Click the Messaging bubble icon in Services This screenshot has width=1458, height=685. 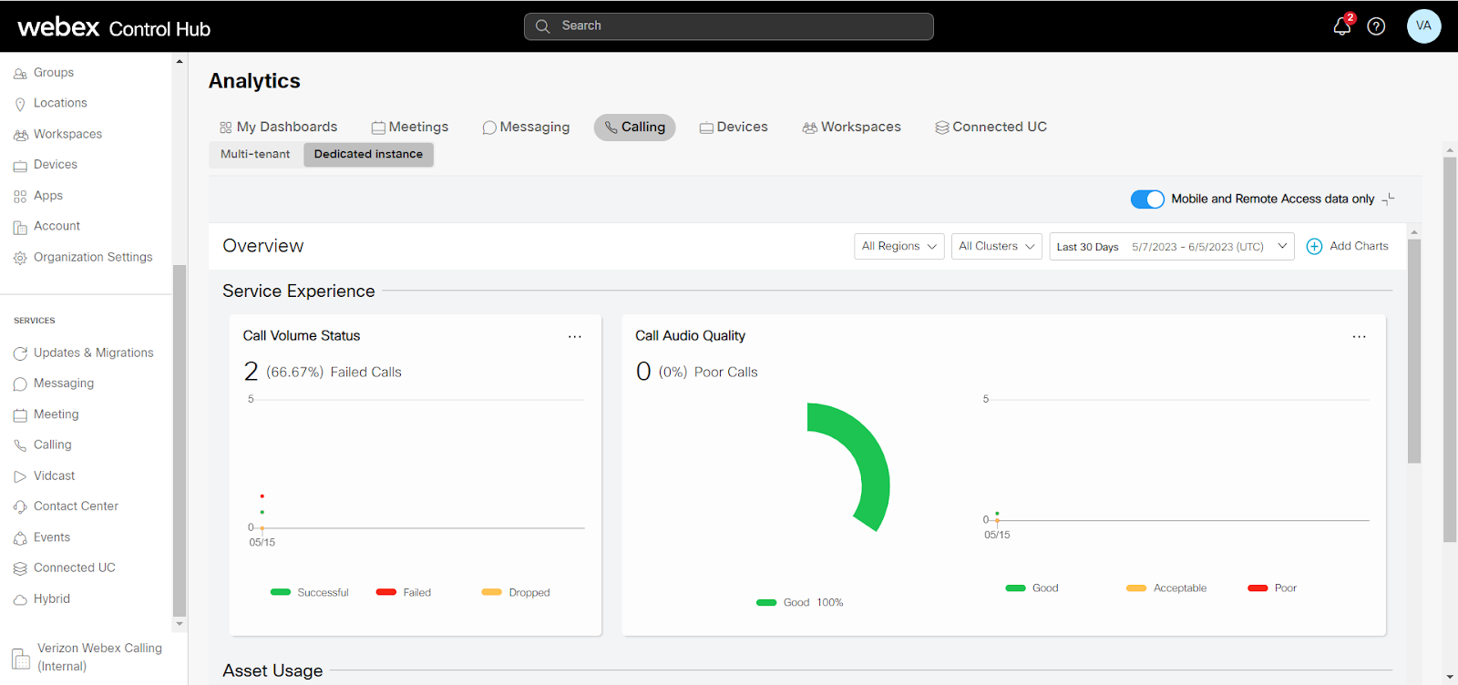pos(20,384)
